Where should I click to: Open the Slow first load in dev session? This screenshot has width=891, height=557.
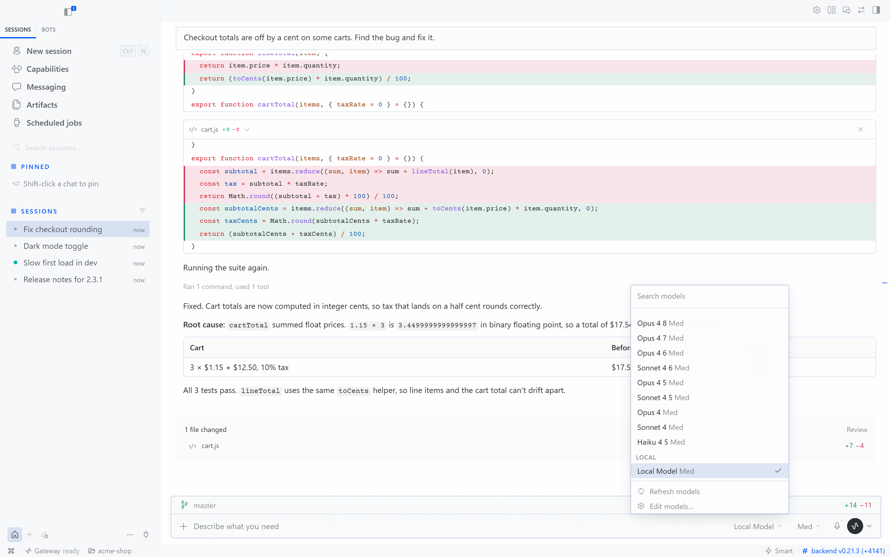coord(78,263)
